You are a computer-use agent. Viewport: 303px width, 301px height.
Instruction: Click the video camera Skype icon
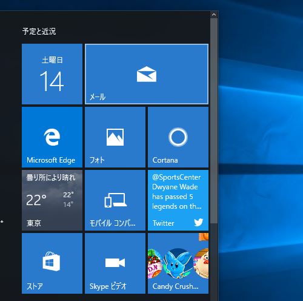(x=115, y=263)
